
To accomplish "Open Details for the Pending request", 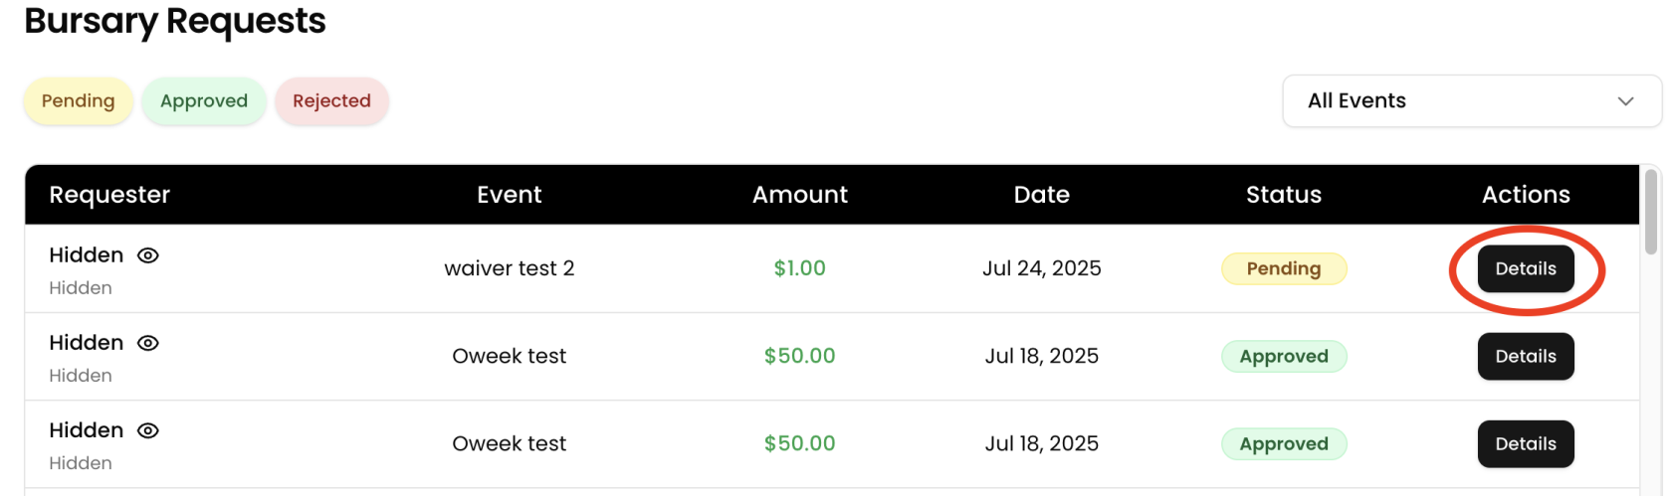I will (x=1525, y=268).
